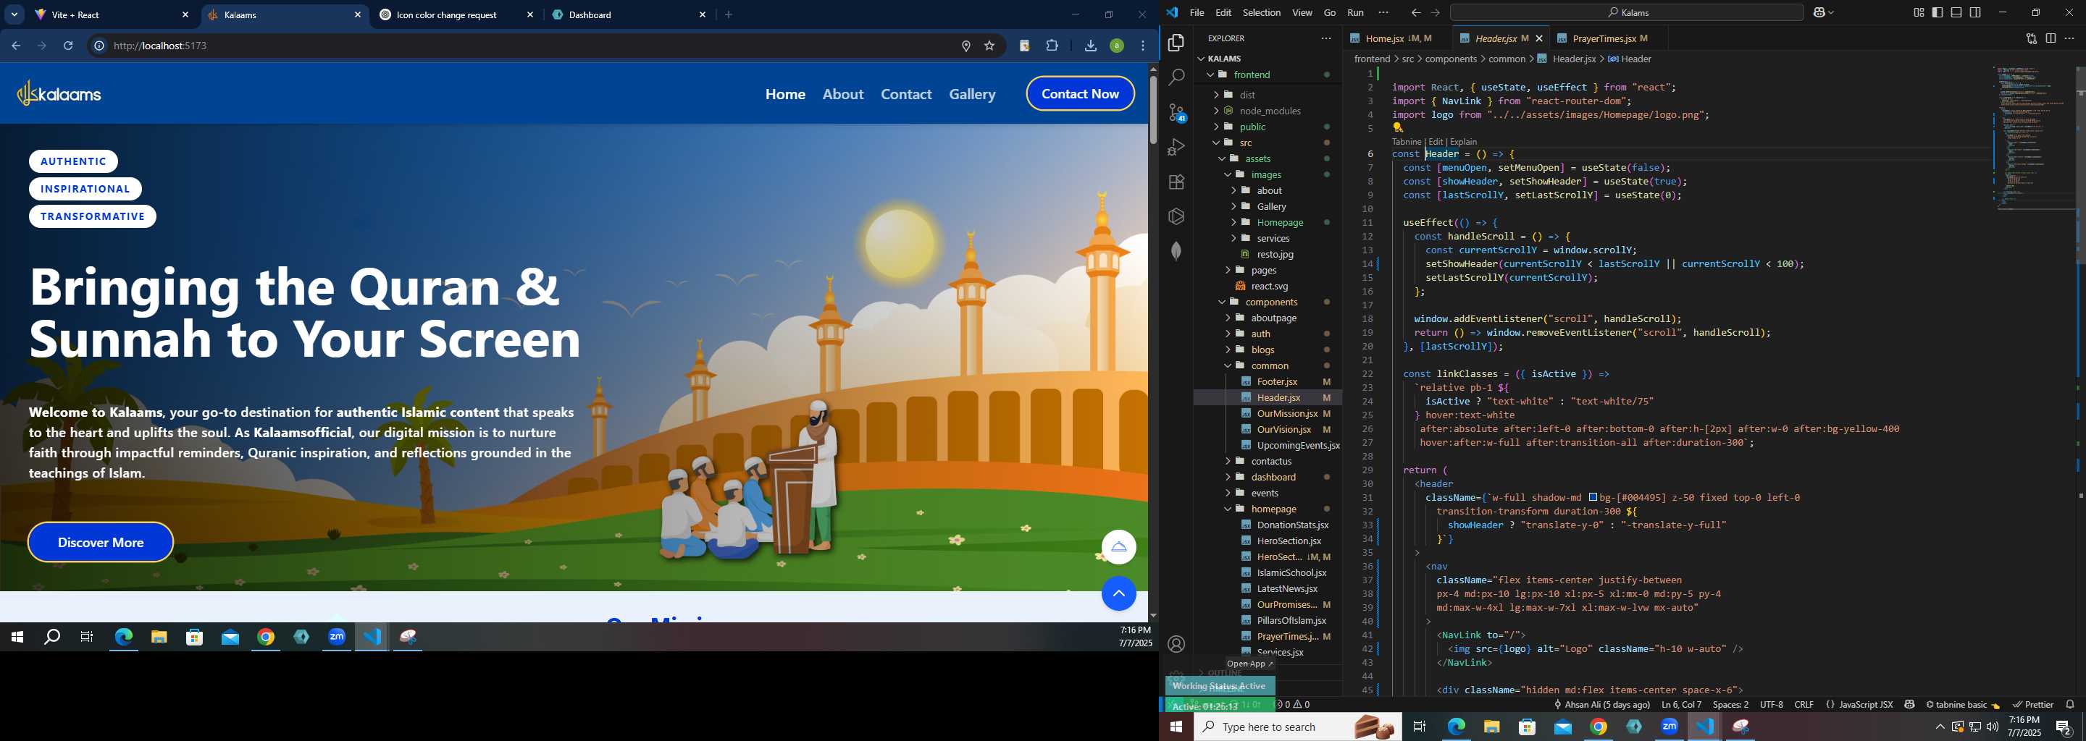Bookmark this page with the star icon
2086x741 pixels.
[x=989, y=46]
